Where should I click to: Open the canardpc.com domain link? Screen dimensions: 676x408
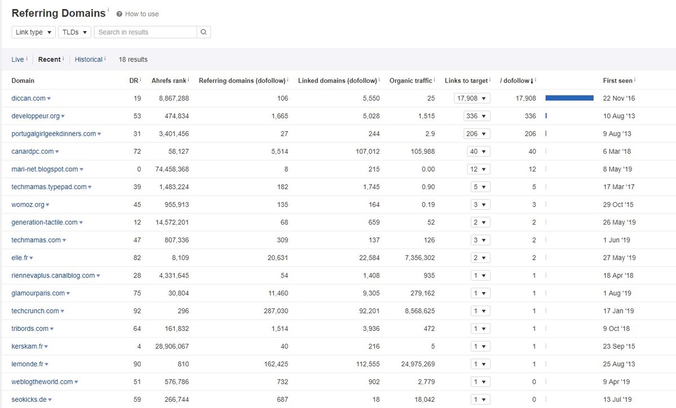[x=33, y=151]
